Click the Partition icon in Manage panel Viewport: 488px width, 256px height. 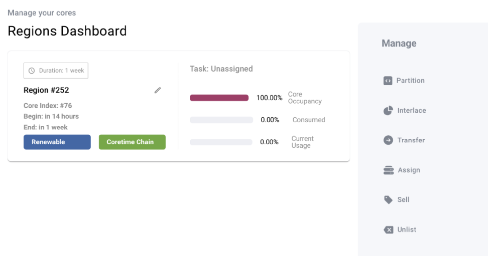[388, 81]
